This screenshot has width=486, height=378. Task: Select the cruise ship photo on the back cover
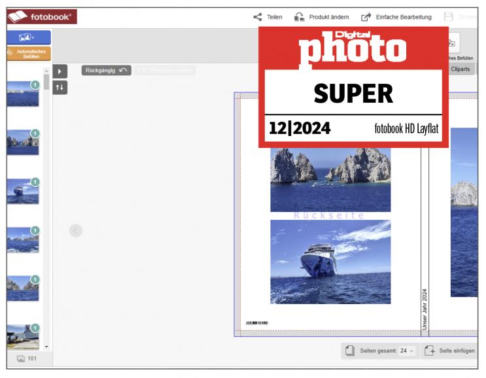[330, 262]
